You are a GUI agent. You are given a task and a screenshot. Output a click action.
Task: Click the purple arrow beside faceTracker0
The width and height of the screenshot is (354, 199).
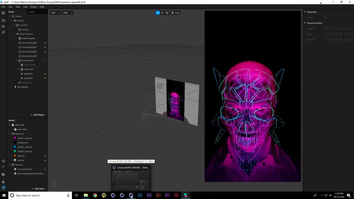click(x=45, y=61)
